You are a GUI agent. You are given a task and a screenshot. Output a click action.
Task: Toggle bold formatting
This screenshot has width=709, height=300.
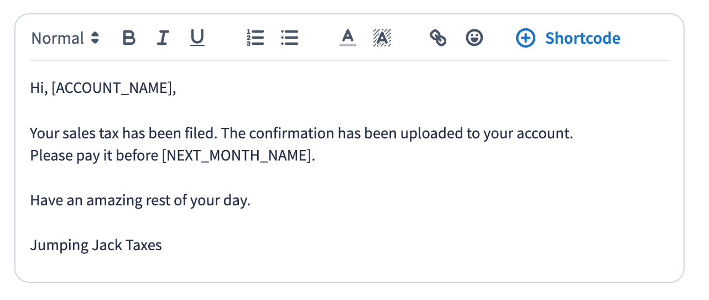(129, 38)
